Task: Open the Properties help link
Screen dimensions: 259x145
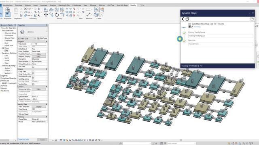Action: pyautogui.click(x=23, y=139)
